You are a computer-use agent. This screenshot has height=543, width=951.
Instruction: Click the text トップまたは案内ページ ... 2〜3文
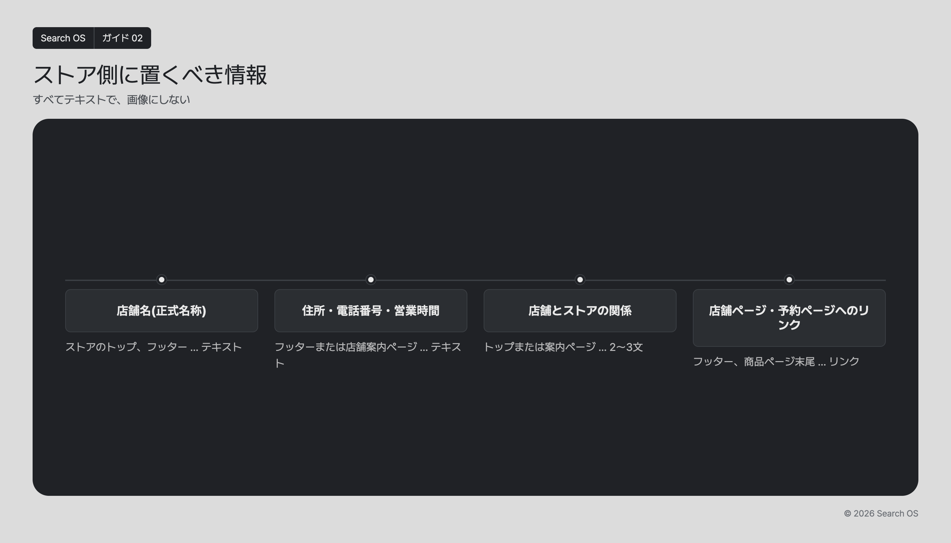click(x=563, y=347)
